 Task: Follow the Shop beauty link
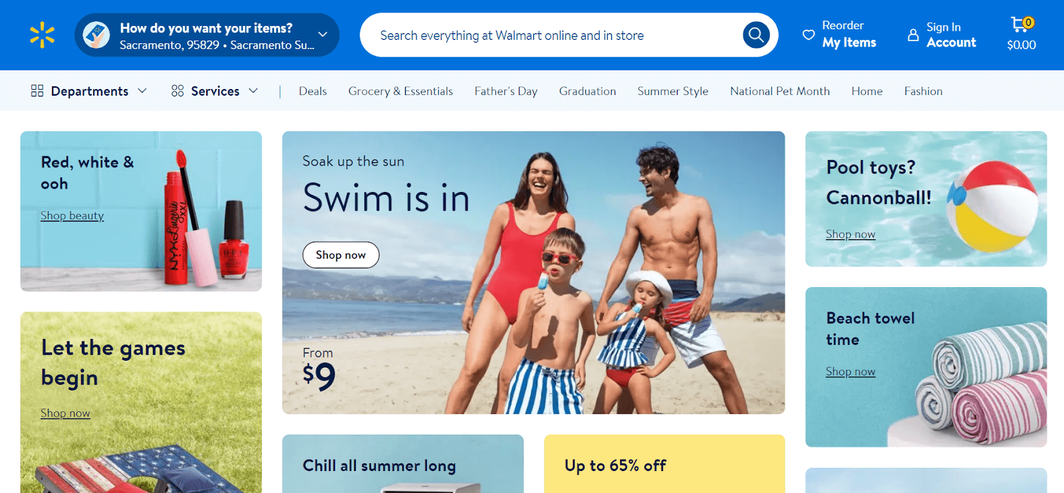[72, 216]
